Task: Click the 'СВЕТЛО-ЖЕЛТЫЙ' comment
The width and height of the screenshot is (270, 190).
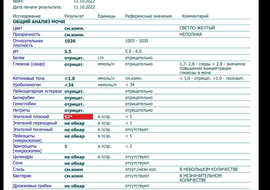Action: click(197, 28)
